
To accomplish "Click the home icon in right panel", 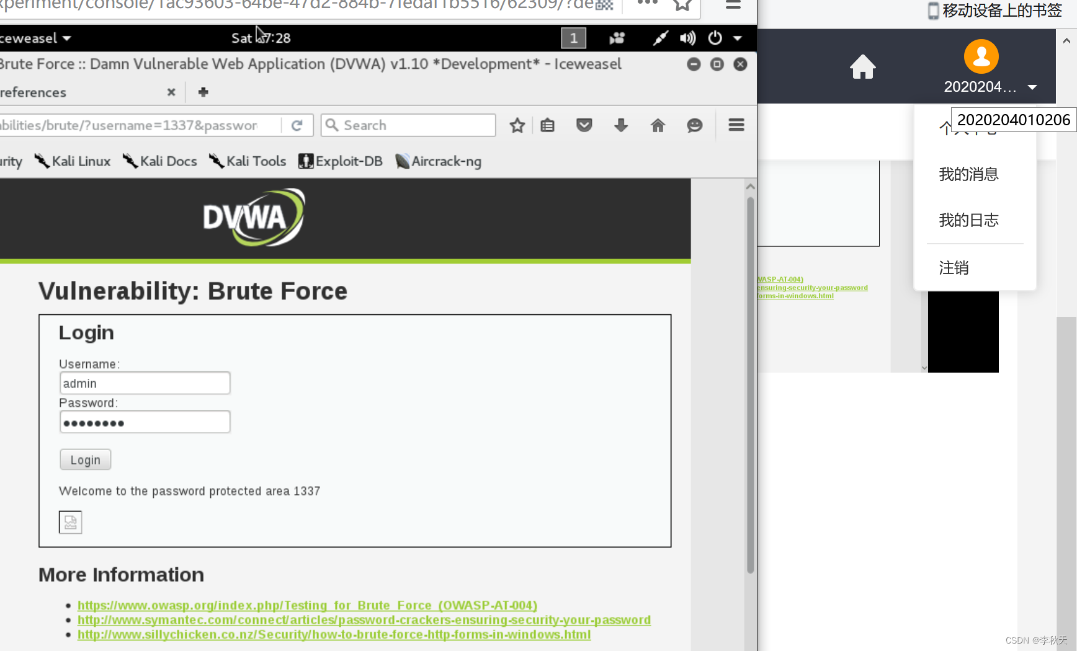I will (862, 66).
